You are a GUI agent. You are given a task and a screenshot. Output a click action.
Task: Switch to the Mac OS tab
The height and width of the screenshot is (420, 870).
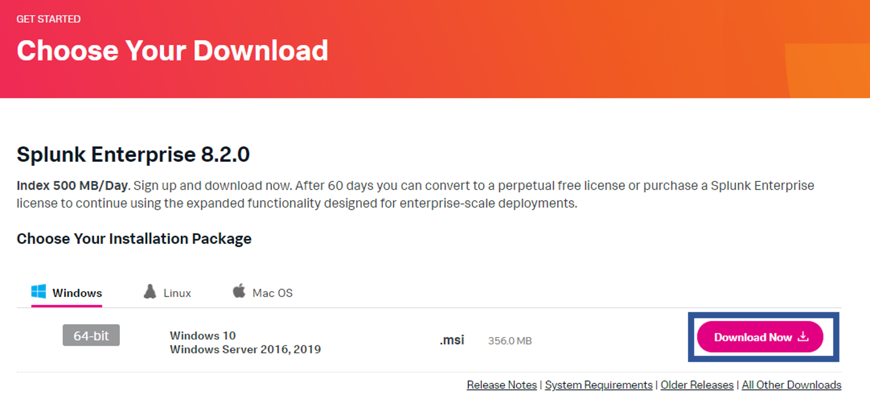point(263,293)
